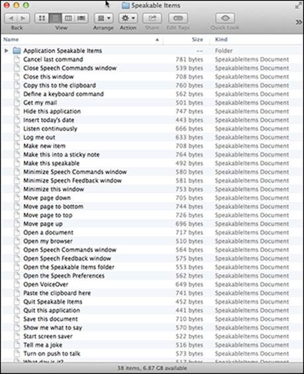
Task: Show more toolbar items via double chevron
Action: click(299, 22)
